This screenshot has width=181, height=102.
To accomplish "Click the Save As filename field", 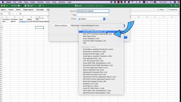I will pos(93,11).
